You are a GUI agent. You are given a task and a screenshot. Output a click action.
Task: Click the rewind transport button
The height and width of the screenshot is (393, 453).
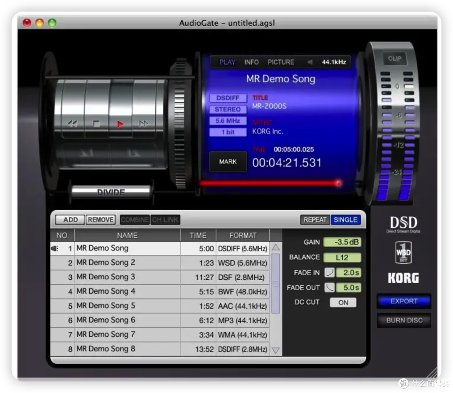72,124
